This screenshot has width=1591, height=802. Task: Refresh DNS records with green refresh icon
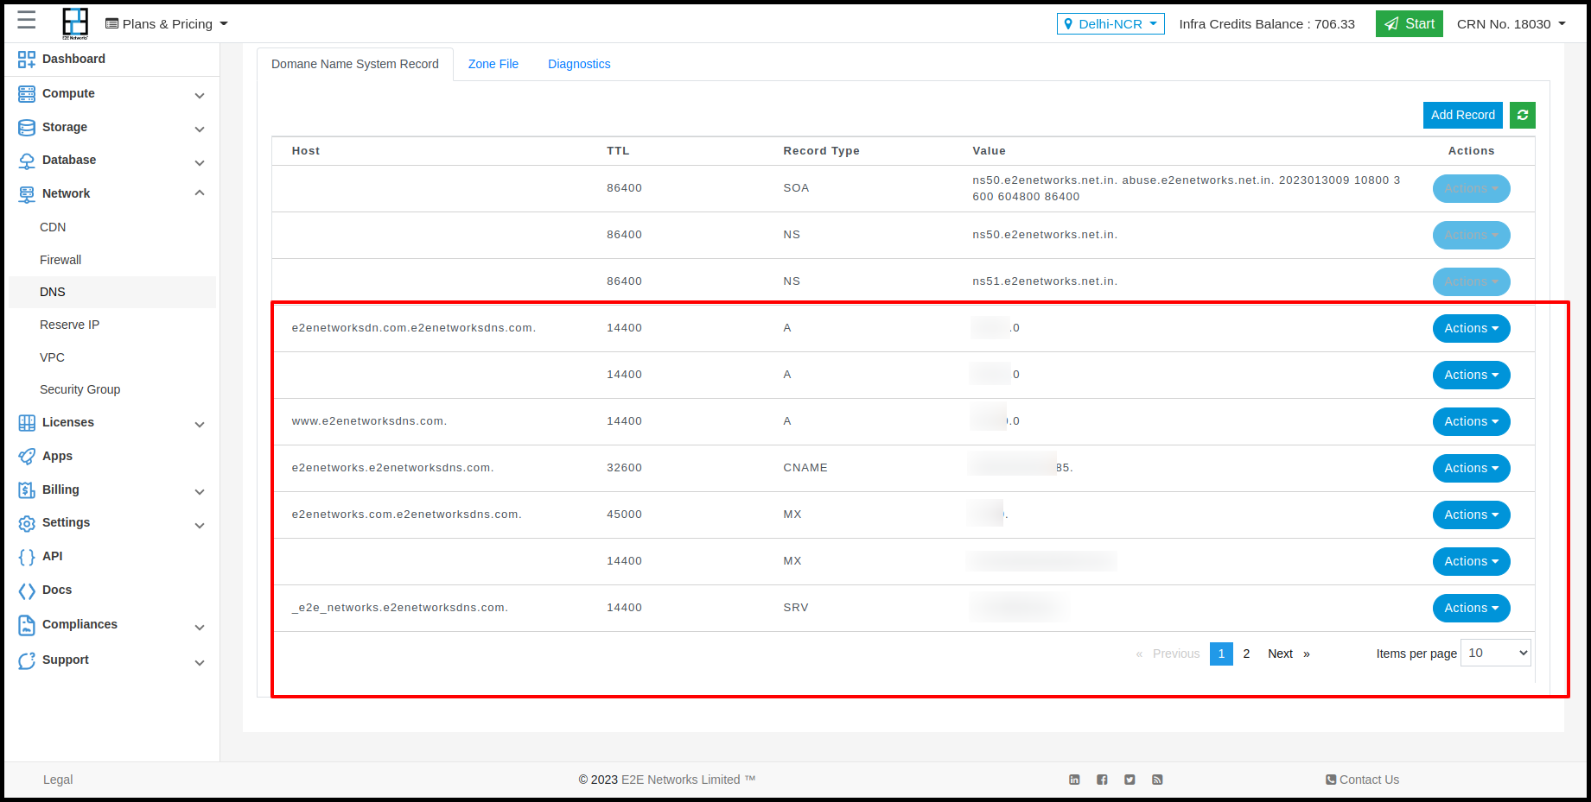tap(1523, 115)
